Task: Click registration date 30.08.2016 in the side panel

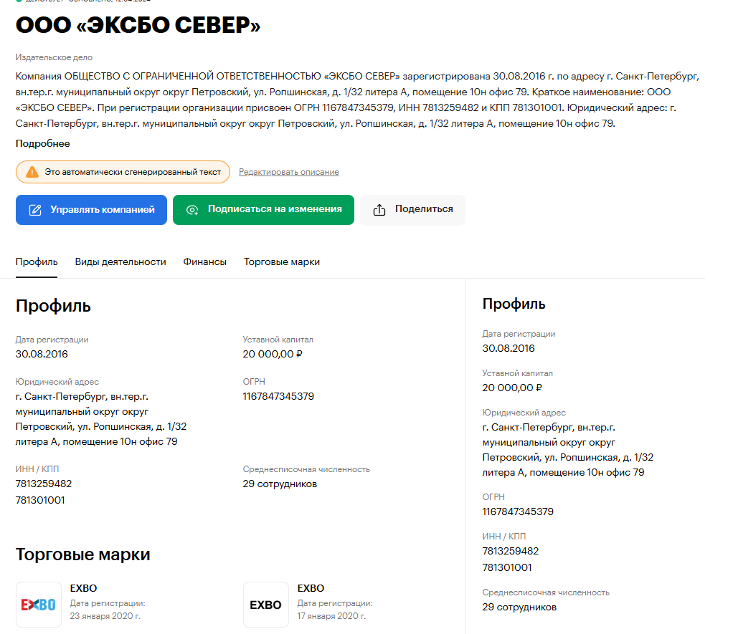Action: point(509,348)
